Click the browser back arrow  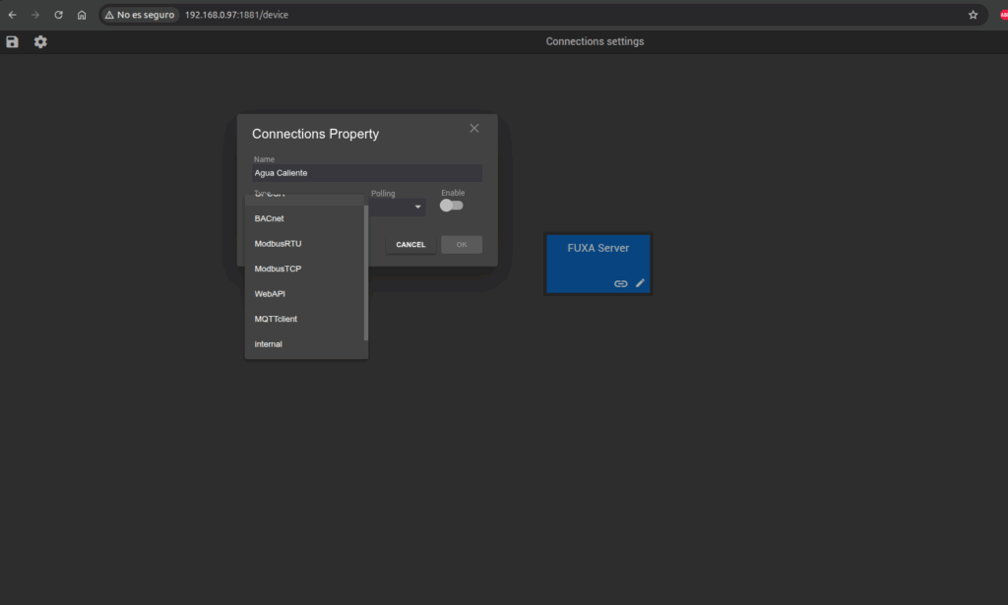[x=12, y=15]
